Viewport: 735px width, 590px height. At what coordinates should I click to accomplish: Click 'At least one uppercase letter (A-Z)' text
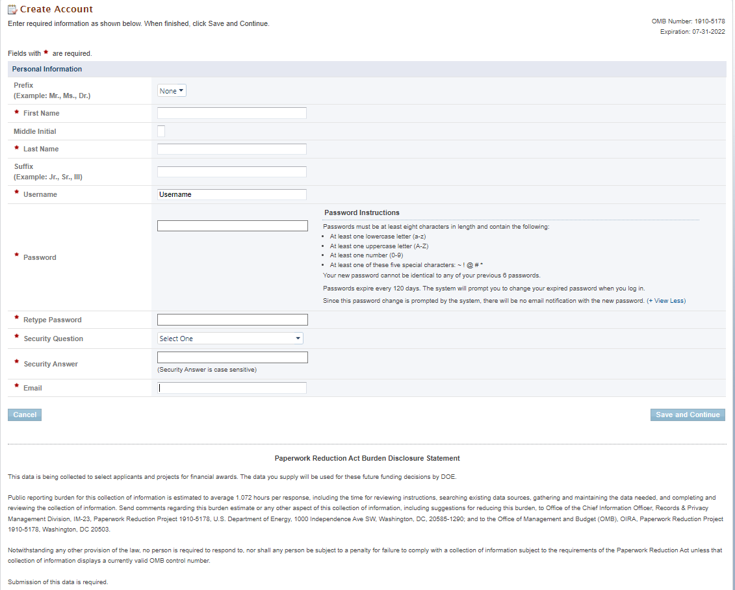coord(380,246)
